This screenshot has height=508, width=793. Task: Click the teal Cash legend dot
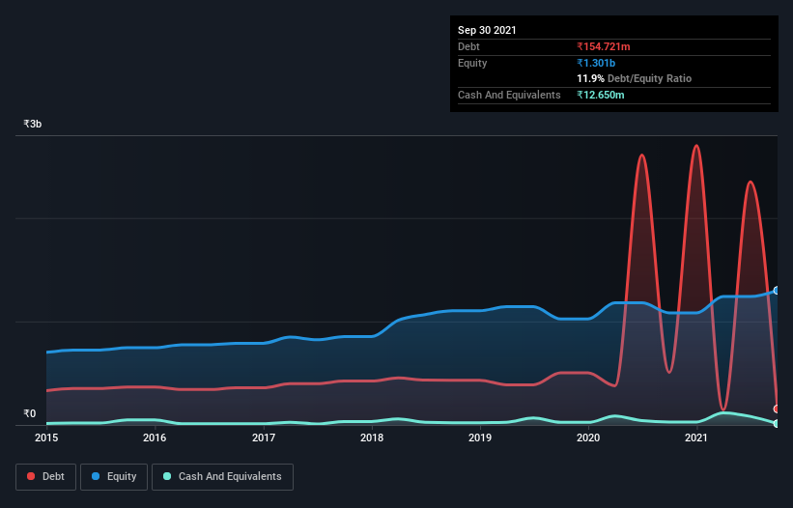point(167,476)
